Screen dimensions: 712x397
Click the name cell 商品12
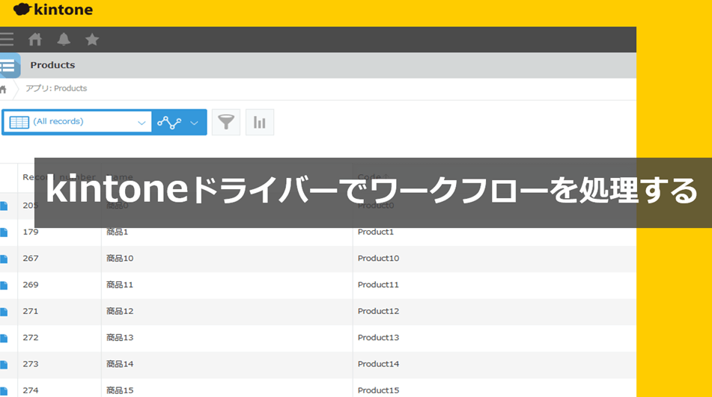(120, 311)
